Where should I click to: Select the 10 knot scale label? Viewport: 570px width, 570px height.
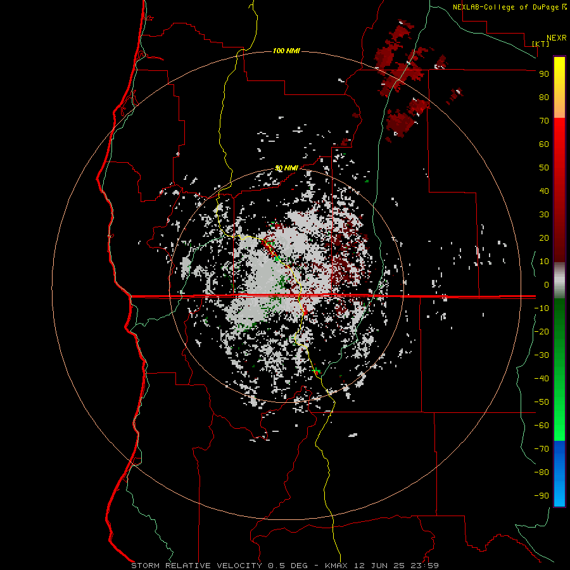(544, 262)
